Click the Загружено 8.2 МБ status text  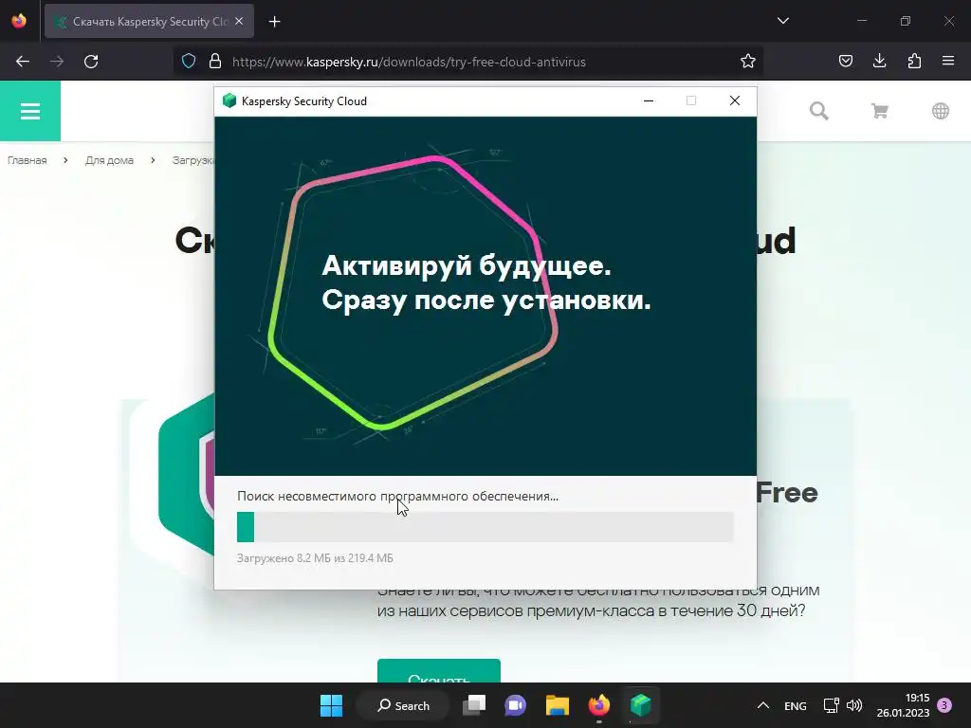point(315,557)
